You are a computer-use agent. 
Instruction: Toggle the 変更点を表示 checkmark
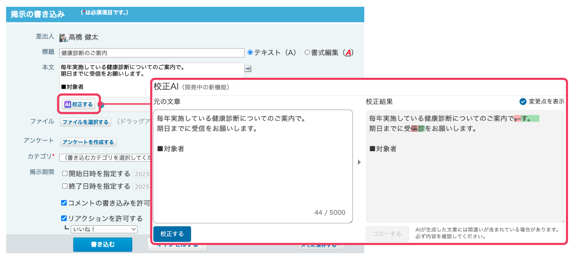(x=523, y=102)
